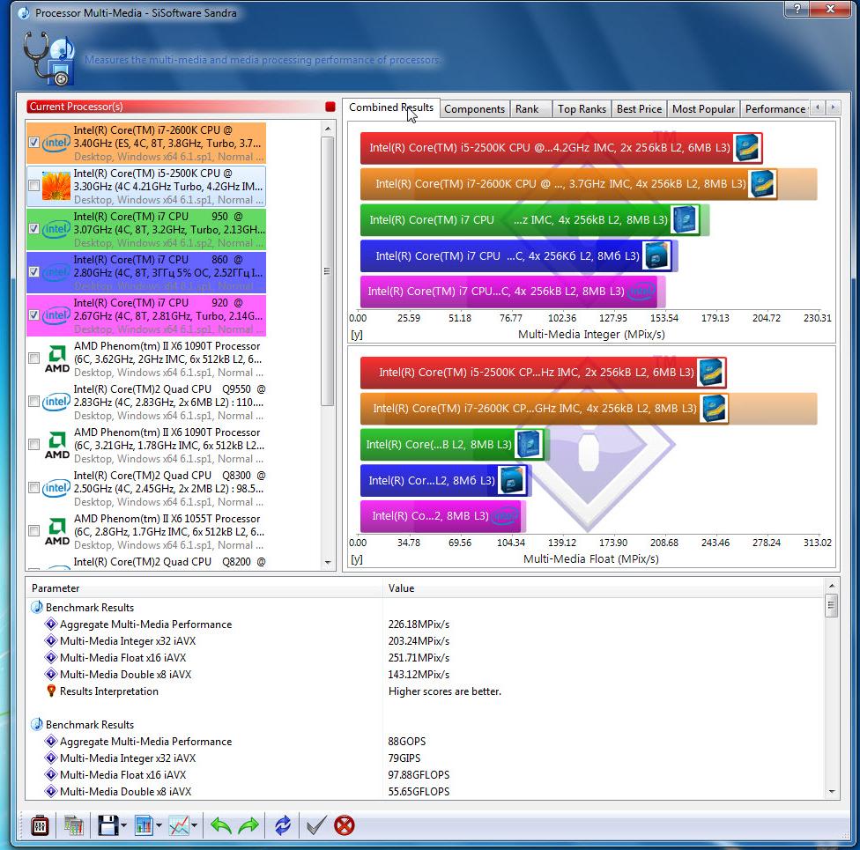Uncheck the Core i7 920 checkbox

(33, 315)
